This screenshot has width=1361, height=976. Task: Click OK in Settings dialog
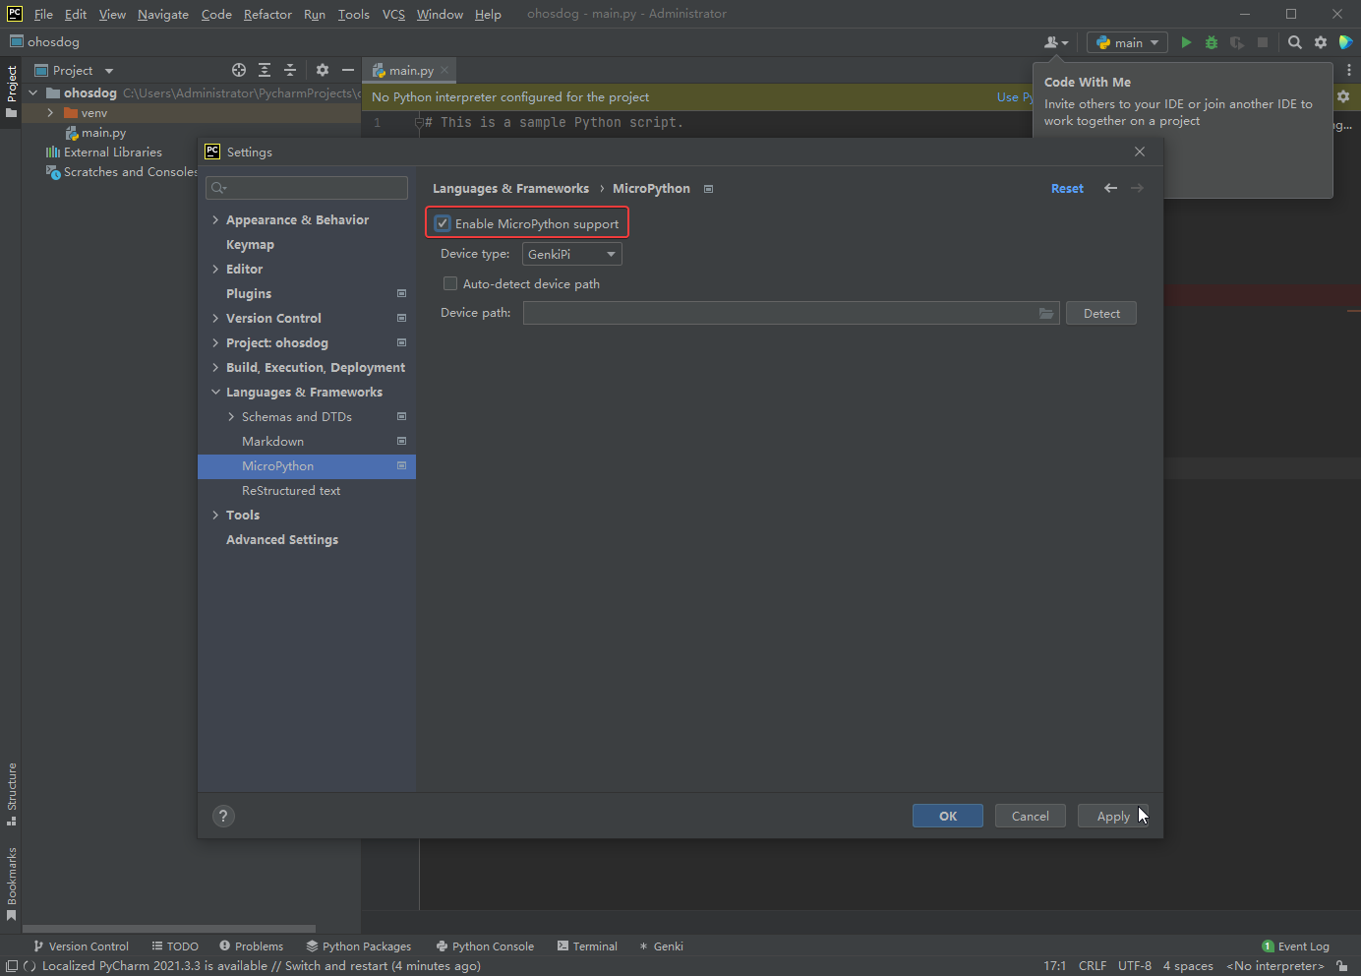[948, 816]
